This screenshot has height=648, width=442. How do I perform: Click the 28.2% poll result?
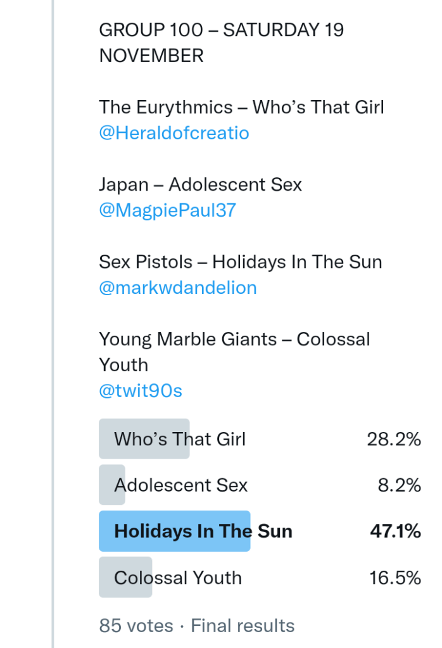pos(394,439)
